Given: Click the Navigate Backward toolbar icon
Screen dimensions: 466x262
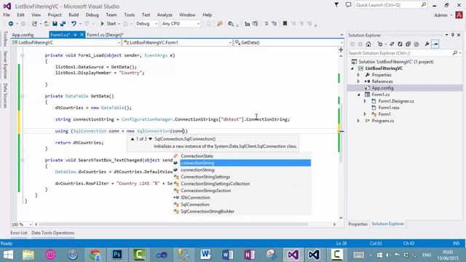Looking at the screenshot, I should [11, 23].
